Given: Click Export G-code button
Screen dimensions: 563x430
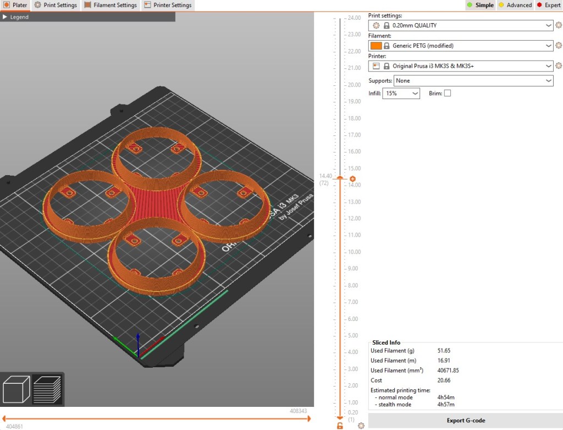Looking at the screenshot, I should 465,421.
